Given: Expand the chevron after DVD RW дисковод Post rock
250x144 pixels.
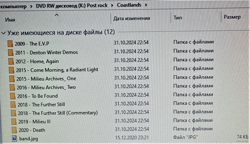Looking at the screenshot, I should click(112, 5).
